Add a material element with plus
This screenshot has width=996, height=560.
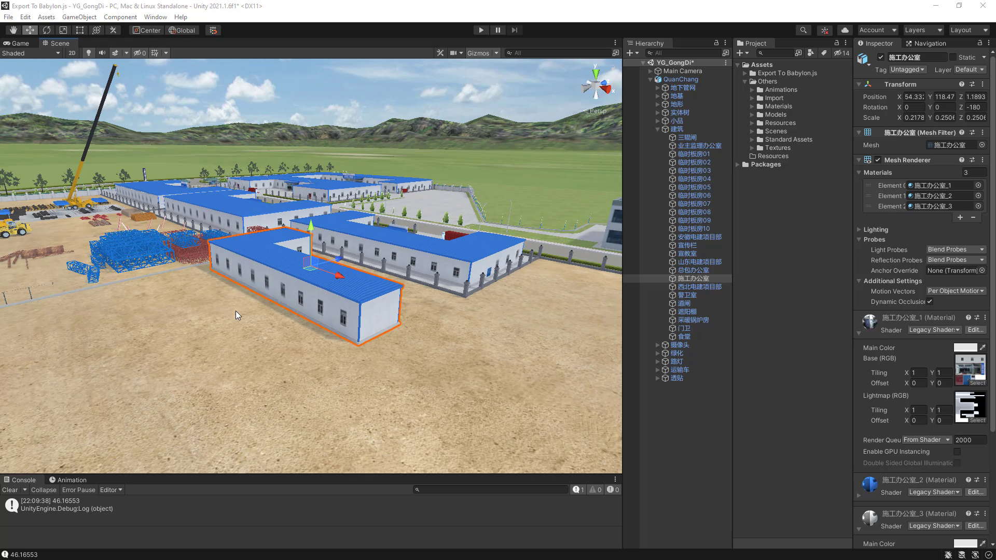960,218
